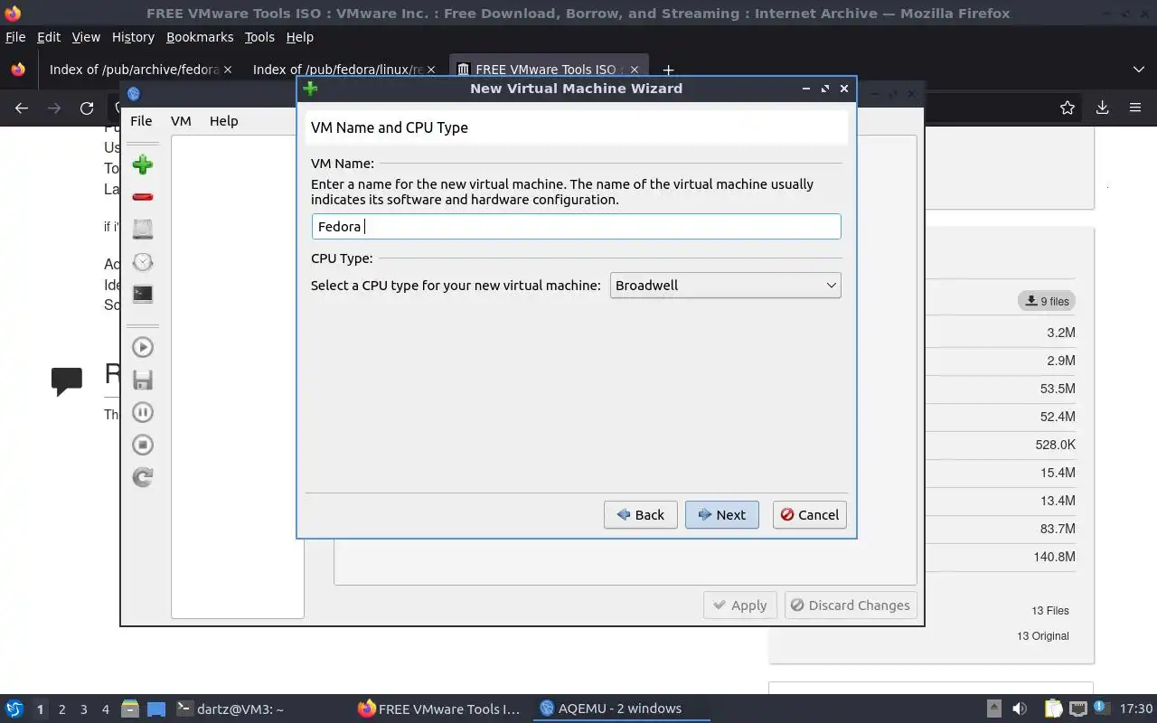Open the application launcher menu in taskbar

pos(14,709)
